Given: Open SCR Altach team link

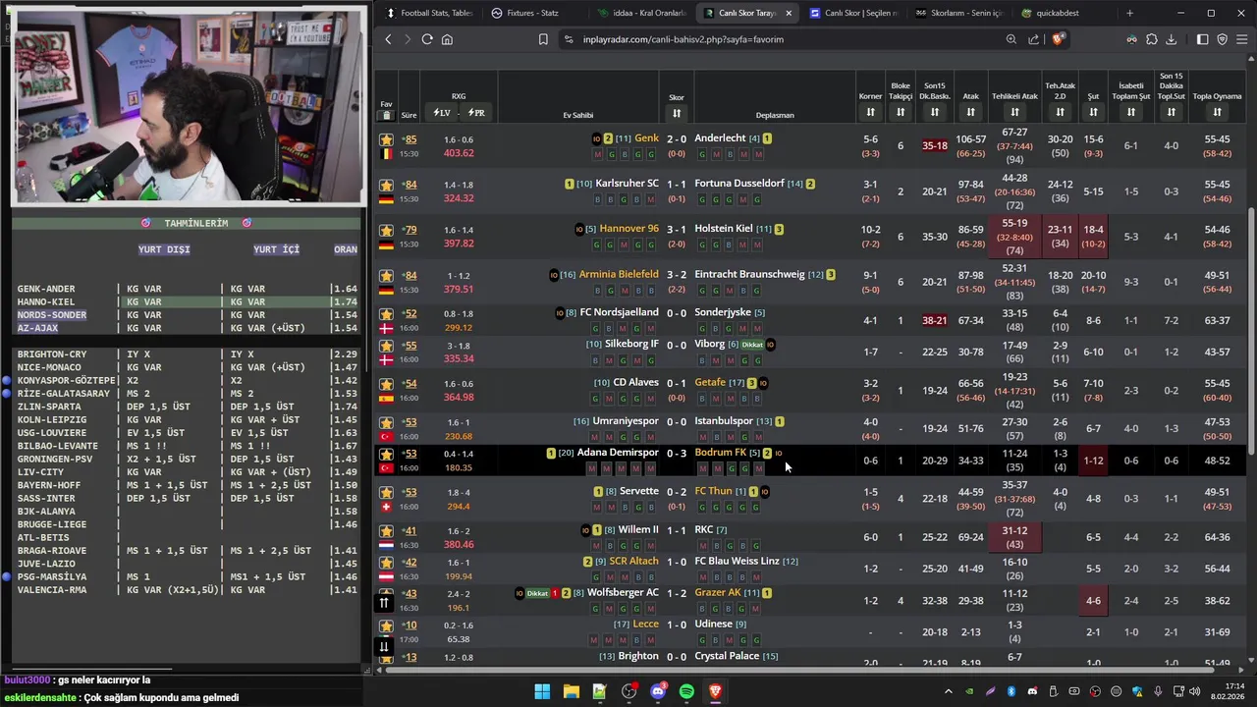Looking at the screenshot, I should pyautogui.click(x=633, y=562).
